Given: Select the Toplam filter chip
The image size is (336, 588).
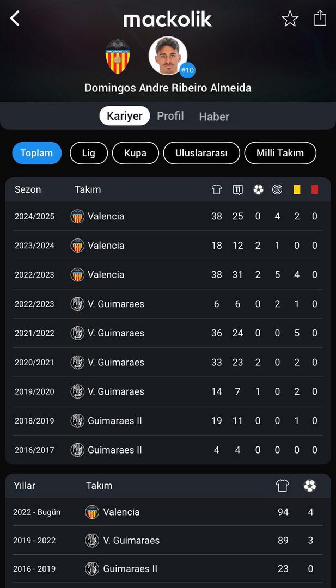Looking at the screenshot, I should [36, 153].
